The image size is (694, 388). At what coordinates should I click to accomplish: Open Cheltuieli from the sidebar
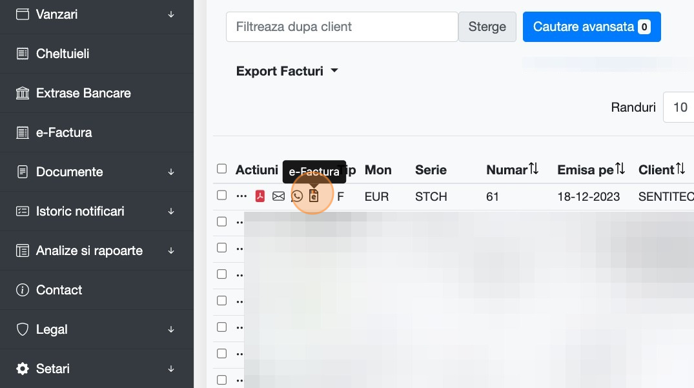tap(63, 54)
